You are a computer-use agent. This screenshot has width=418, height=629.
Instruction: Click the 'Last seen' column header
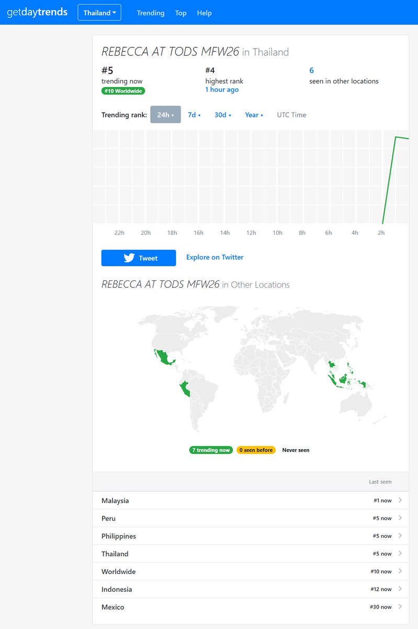pyautogui.click(x=380, y=482)
